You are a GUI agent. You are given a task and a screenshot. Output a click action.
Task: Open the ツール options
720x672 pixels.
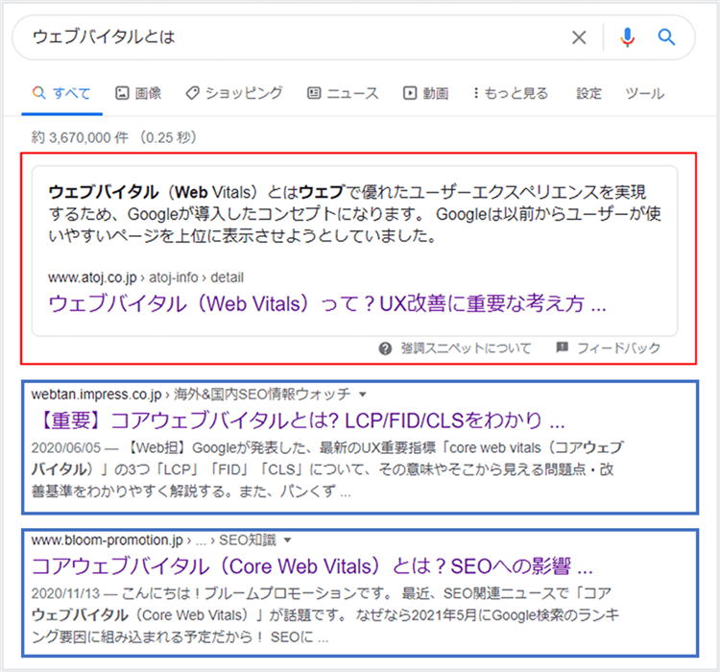point(645,93)
